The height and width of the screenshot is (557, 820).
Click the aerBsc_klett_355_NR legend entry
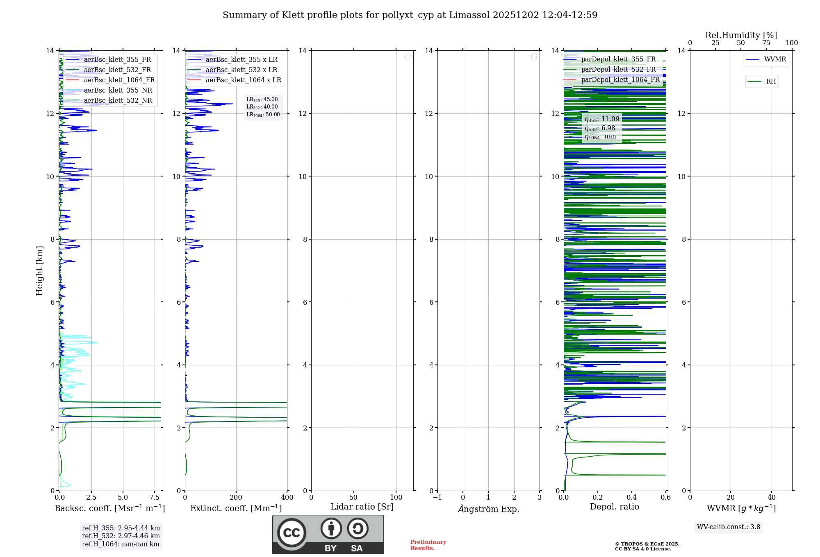[118, 91]
